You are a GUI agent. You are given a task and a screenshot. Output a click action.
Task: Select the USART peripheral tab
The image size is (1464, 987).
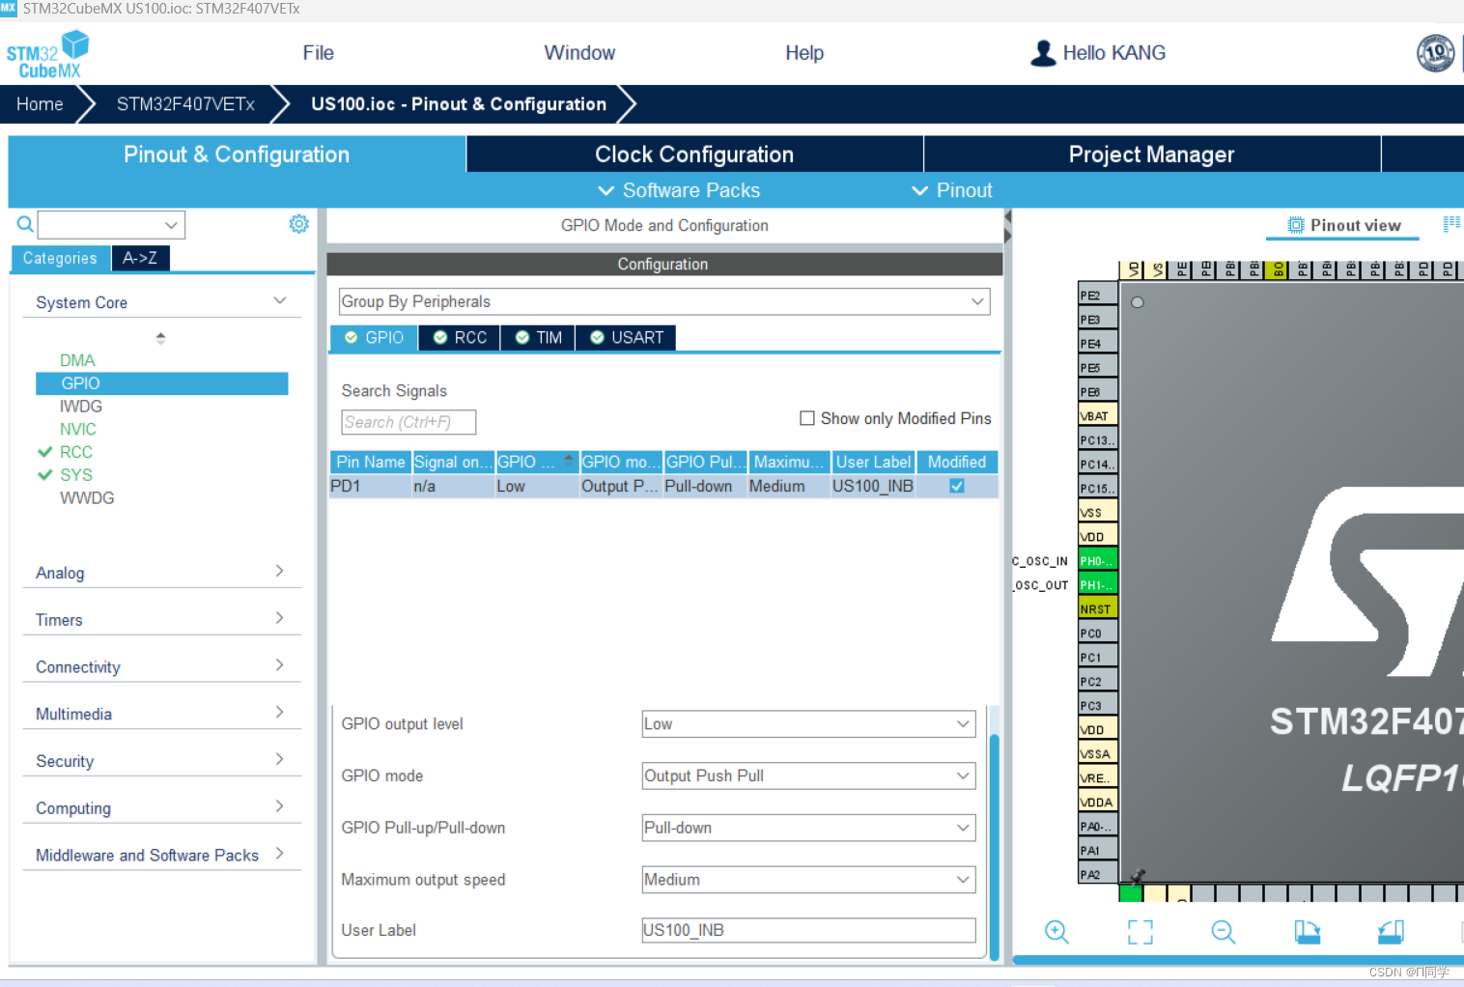pos(626,337)
